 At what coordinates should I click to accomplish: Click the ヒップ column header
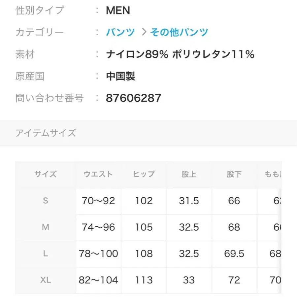click(x=143, y=174)
